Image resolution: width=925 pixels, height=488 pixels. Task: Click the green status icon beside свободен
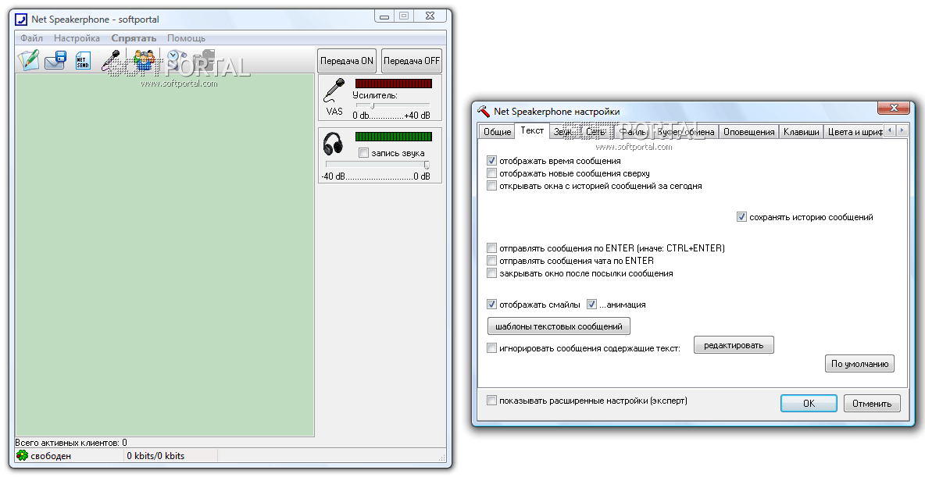(22, 455)
